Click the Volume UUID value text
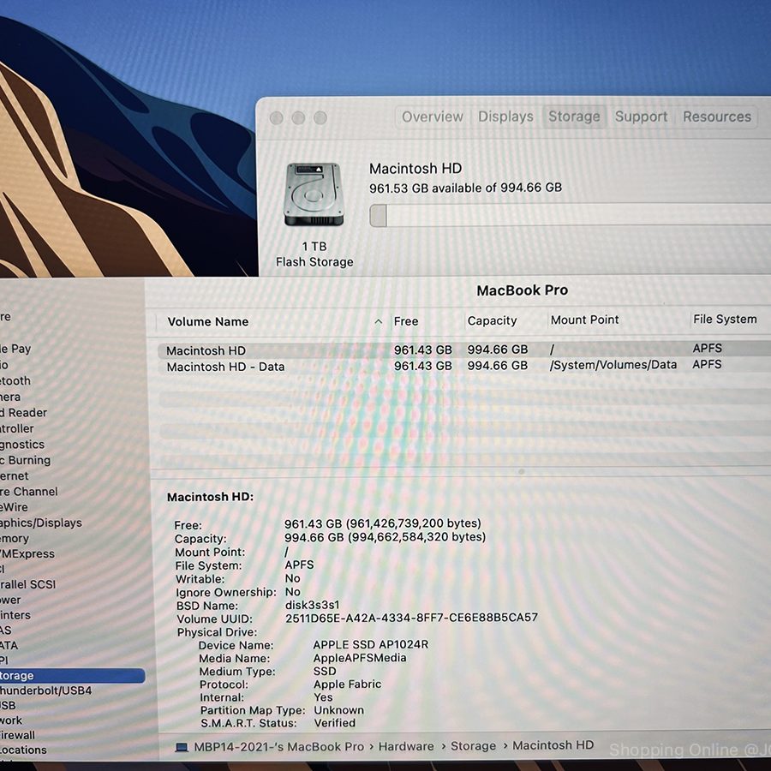The image size is (771, 771). coord(411,618)
